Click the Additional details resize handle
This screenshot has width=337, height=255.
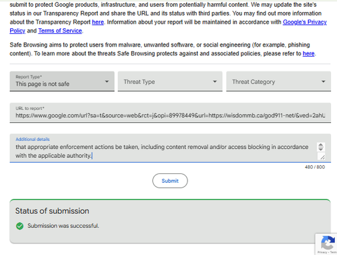[322, 157]
